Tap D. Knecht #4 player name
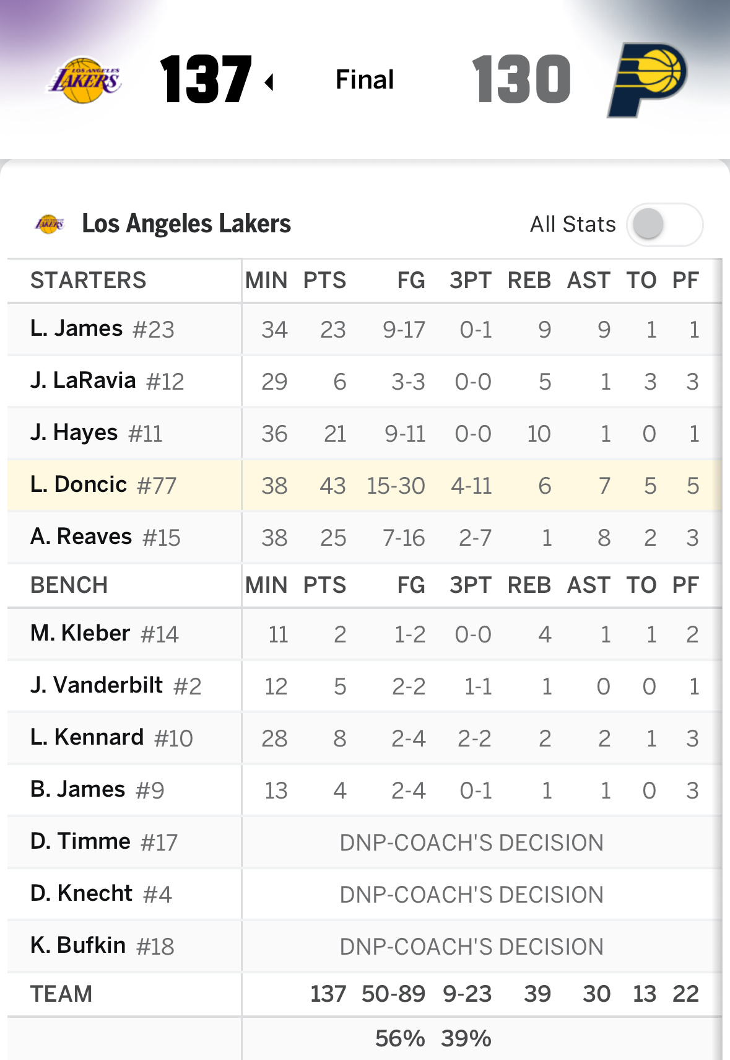 101,894
